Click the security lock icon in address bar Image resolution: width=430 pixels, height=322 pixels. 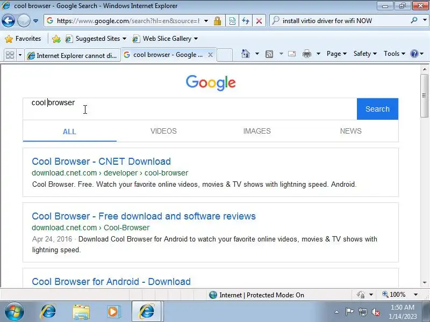point(218,21)
